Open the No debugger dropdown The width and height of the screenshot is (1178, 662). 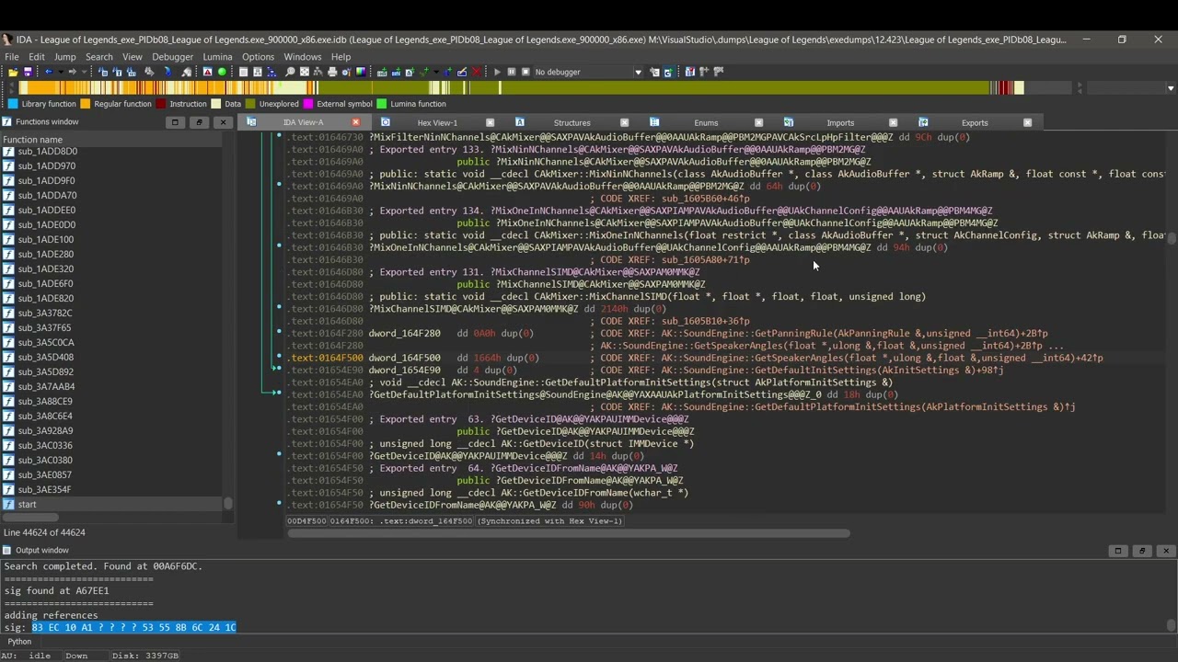coord(638,72)
